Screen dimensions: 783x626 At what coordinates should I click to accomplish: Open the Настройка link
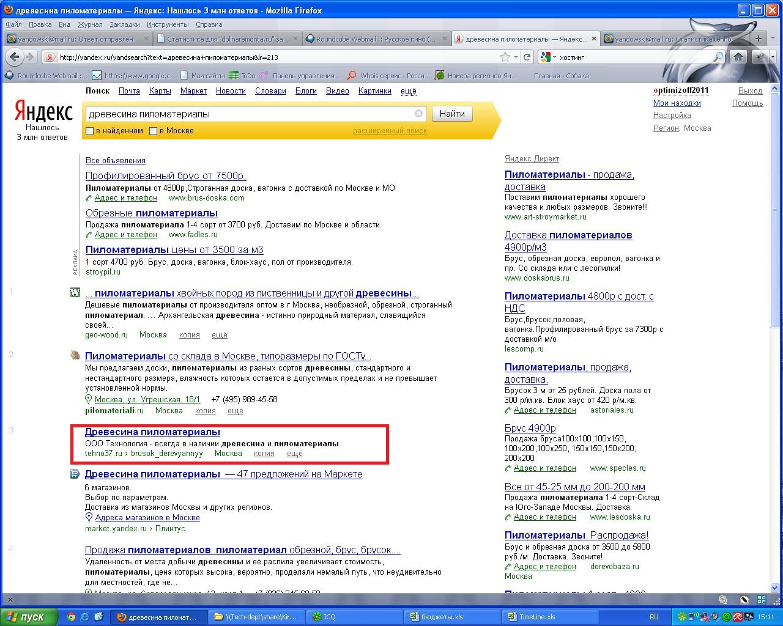coord(672,115)
